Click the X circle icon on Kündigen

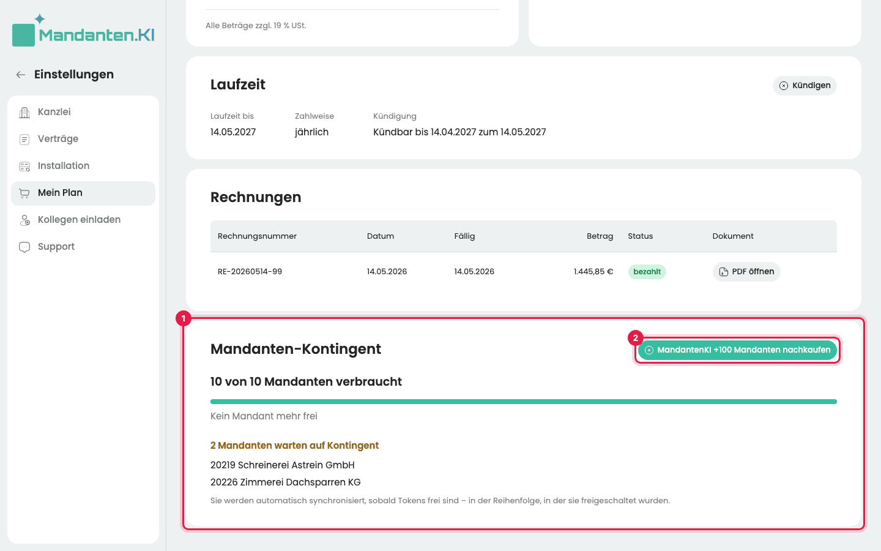784,86
